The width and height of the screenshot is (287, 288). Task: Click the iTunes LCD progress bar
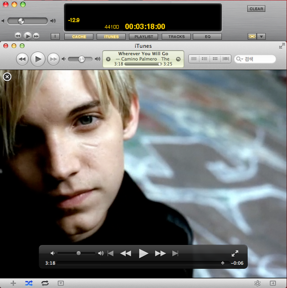(143, 64)
